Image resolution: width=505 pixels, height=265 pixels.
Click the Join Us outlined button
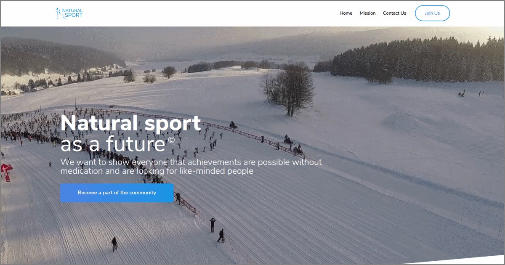432,13
